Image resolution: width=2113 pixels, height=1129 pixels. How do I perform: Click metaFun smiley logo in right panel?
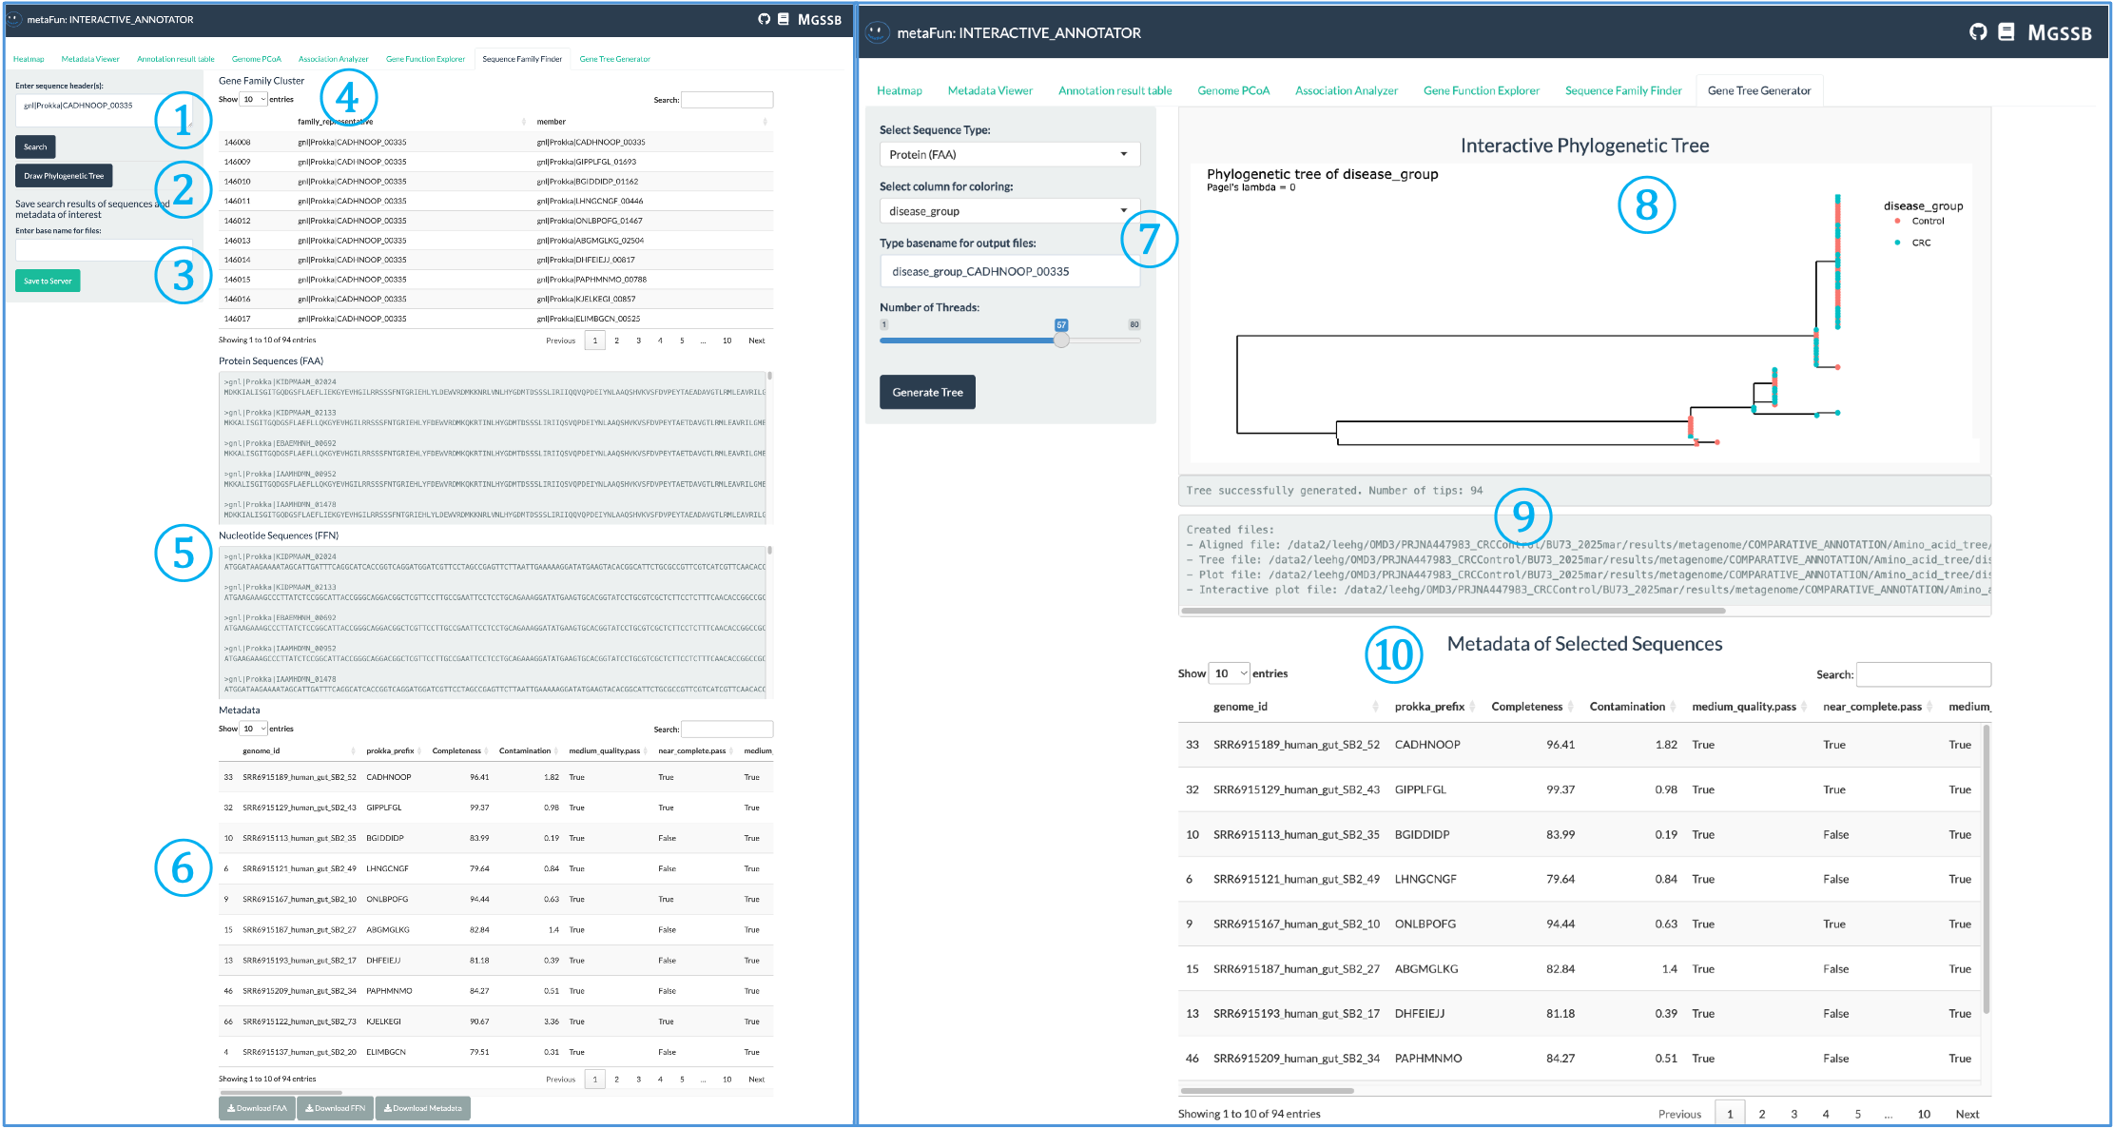pyautogui.click(x=878, y=32)
